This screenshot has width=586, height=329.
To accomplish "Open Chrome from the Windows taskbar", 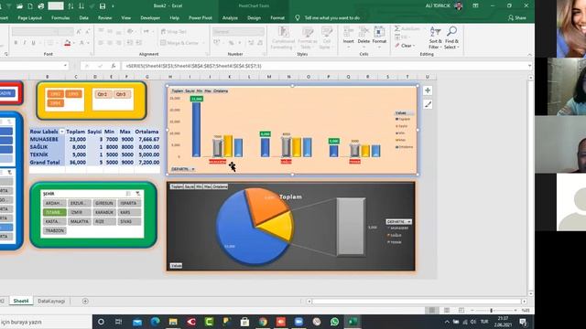I will 263,322.
